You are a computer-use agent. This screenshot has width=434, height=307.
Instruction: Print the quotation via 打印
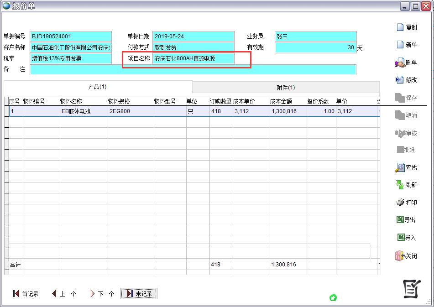tap(400, 203)
